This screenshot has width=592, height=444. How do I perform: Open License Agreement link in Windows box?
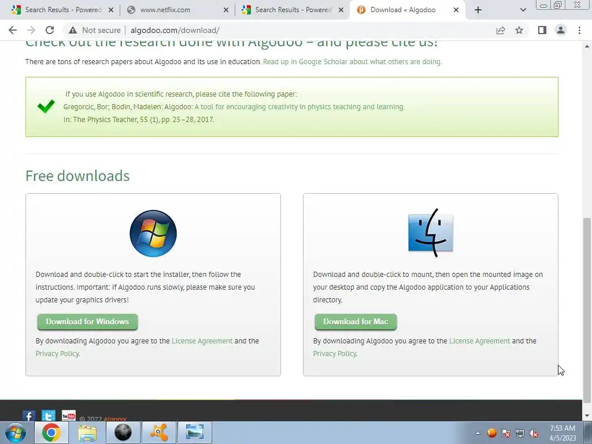pyautogui.click(x=202, y=341)
